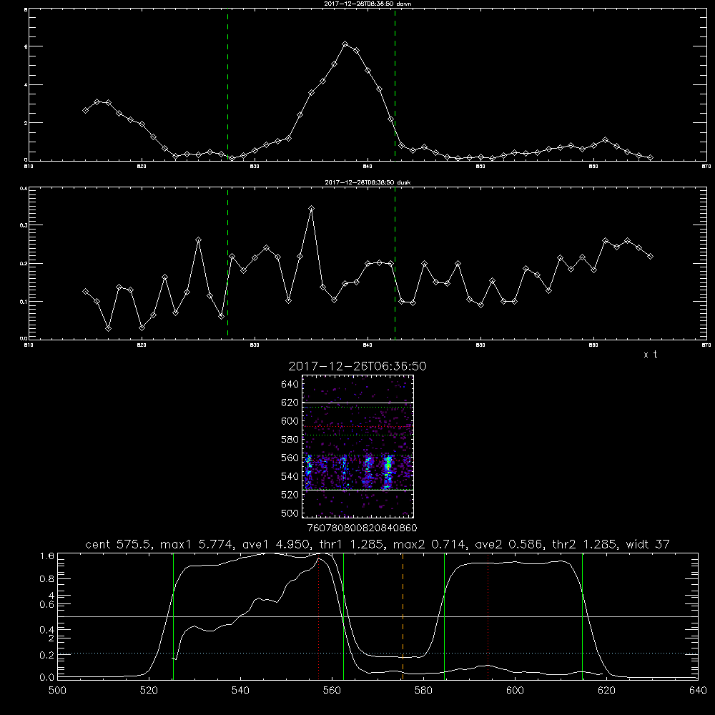
Task: Click the '500' y-axis label on heatmap
Action: (x=290, y=513)
